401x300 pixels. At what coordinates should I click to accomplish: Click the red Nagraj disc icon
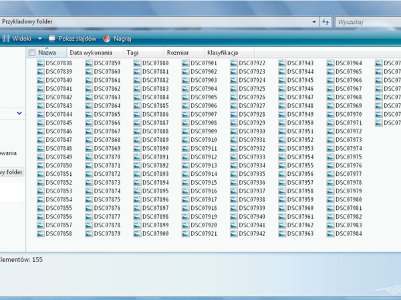107,39
